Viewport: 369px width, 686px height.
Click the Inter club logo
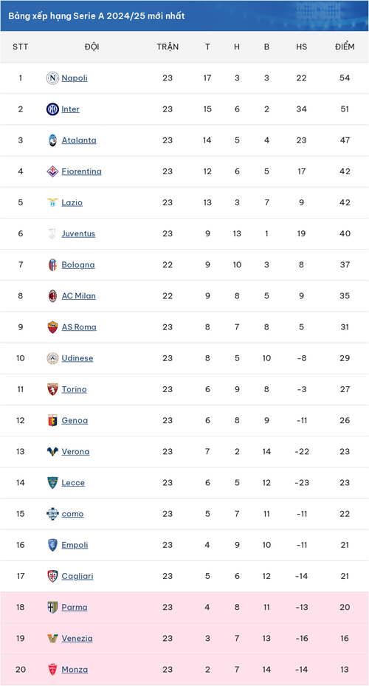tap(52, 109)
